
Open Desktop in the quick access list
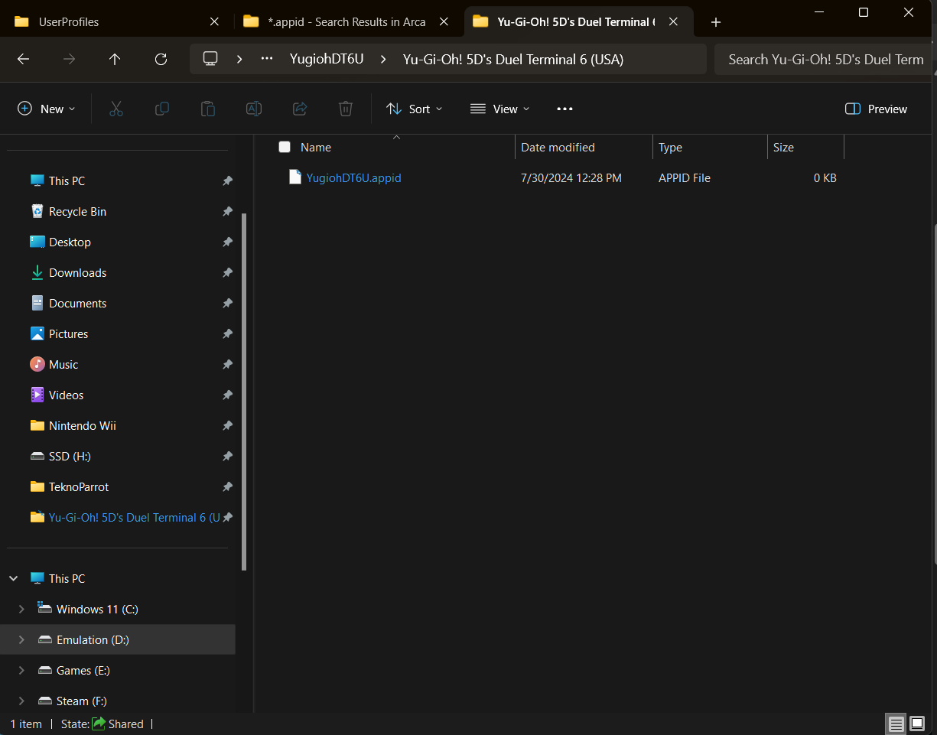pyautogui.click(x=70, y=242)
